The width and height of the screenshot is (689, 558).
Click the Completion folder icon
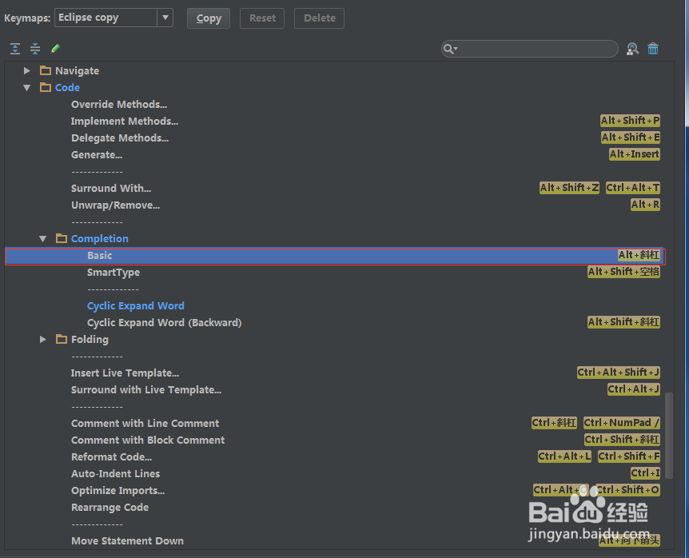(62, 238)
